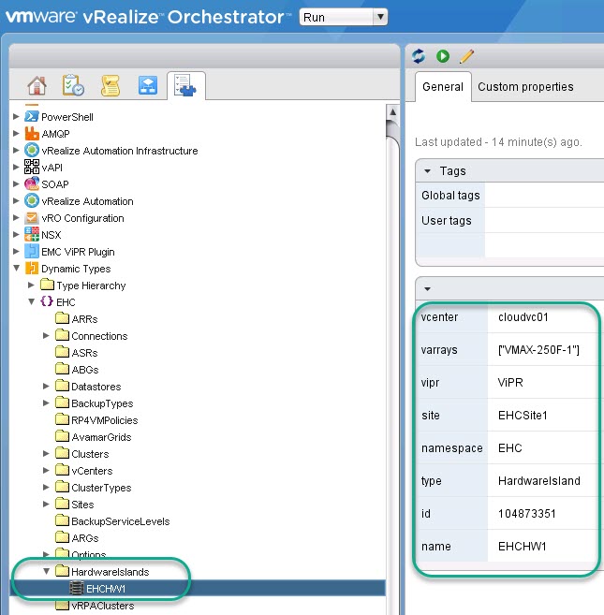Click the policies scroll icon
The width and height of the screenshot is (604, 615).
[111, 85]
